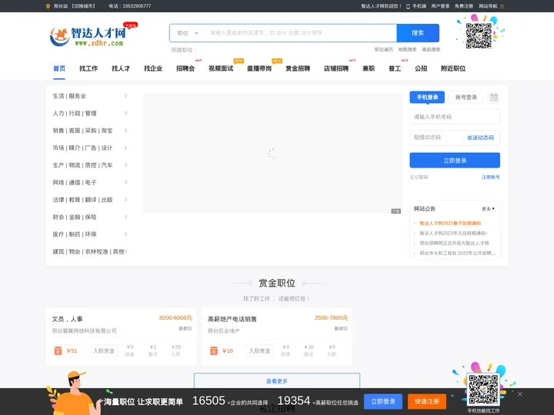Screen dimensions: 554x415
Task: Click 切换城市 link in top bar
Action: [84, 6]
